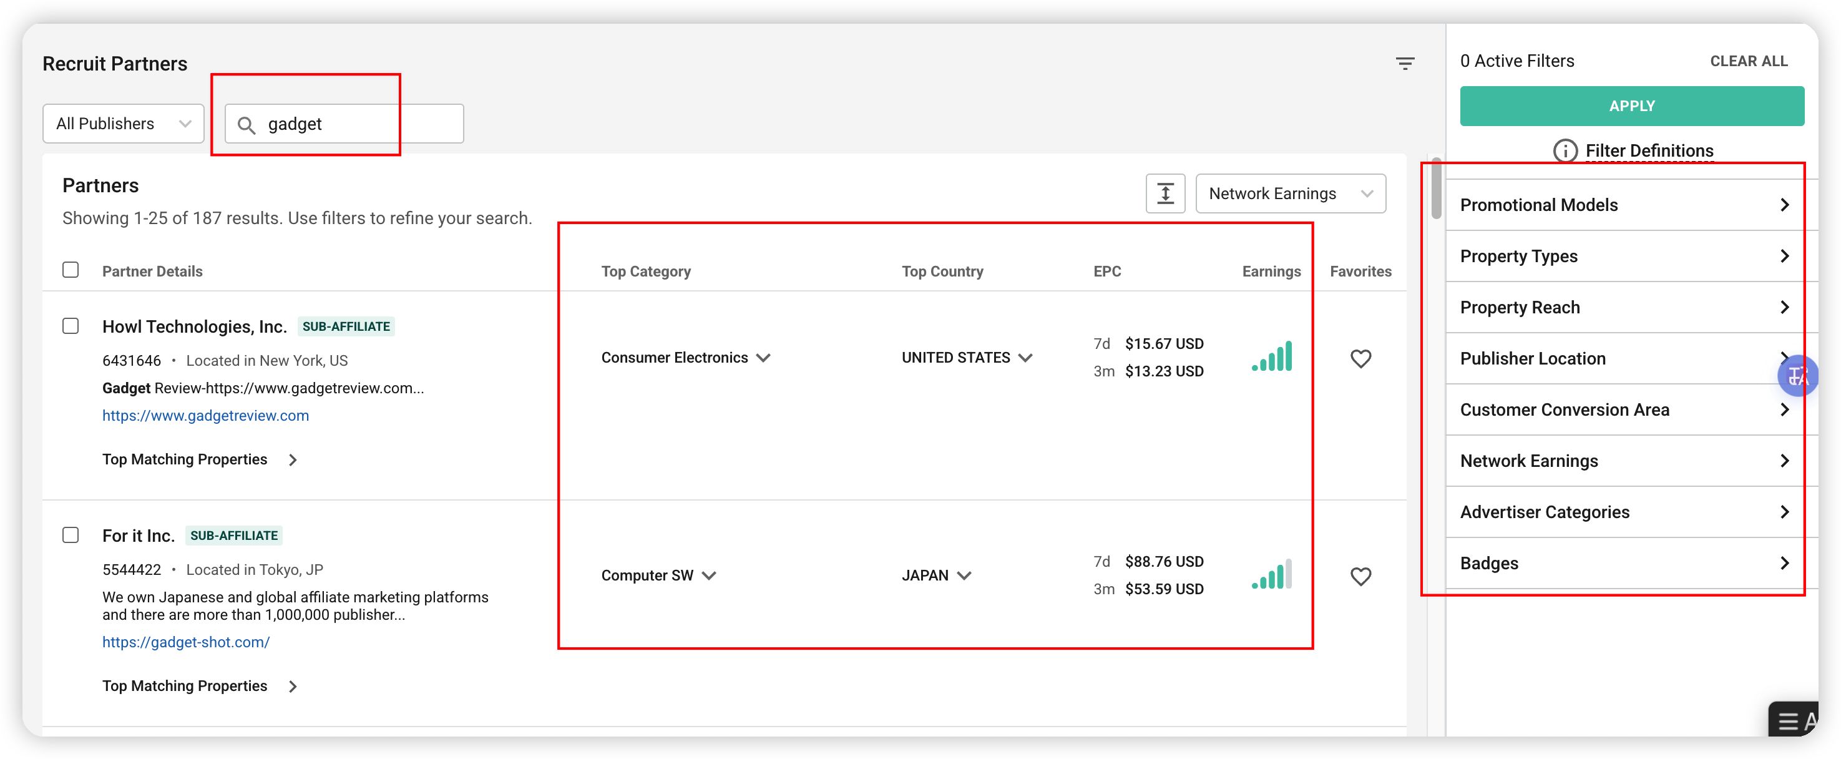Click the row height adjustment icon
This screenshot has width=1841, height=759.
[x=1165, y=193]
